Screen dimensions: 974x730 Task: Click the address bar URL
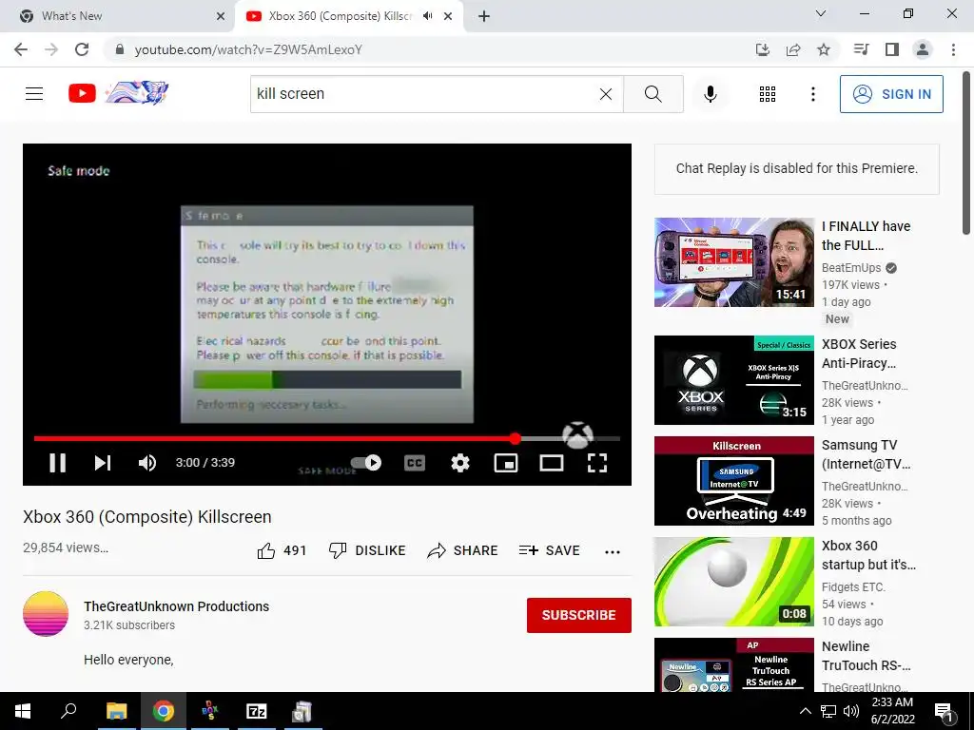click(248, 49)
